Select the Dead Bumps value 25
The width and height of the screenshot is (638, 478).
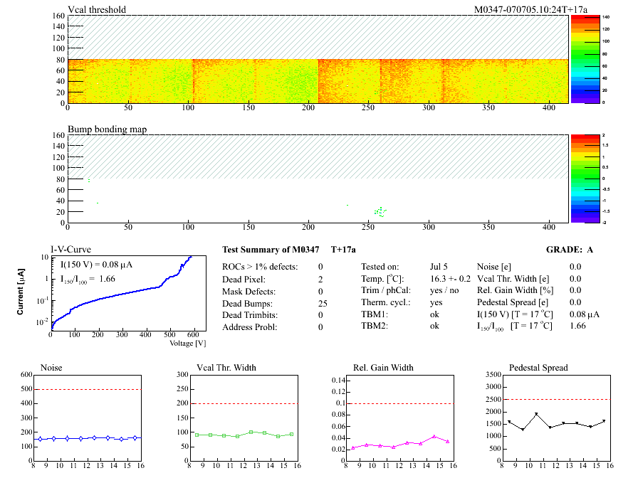click(322, 304)
